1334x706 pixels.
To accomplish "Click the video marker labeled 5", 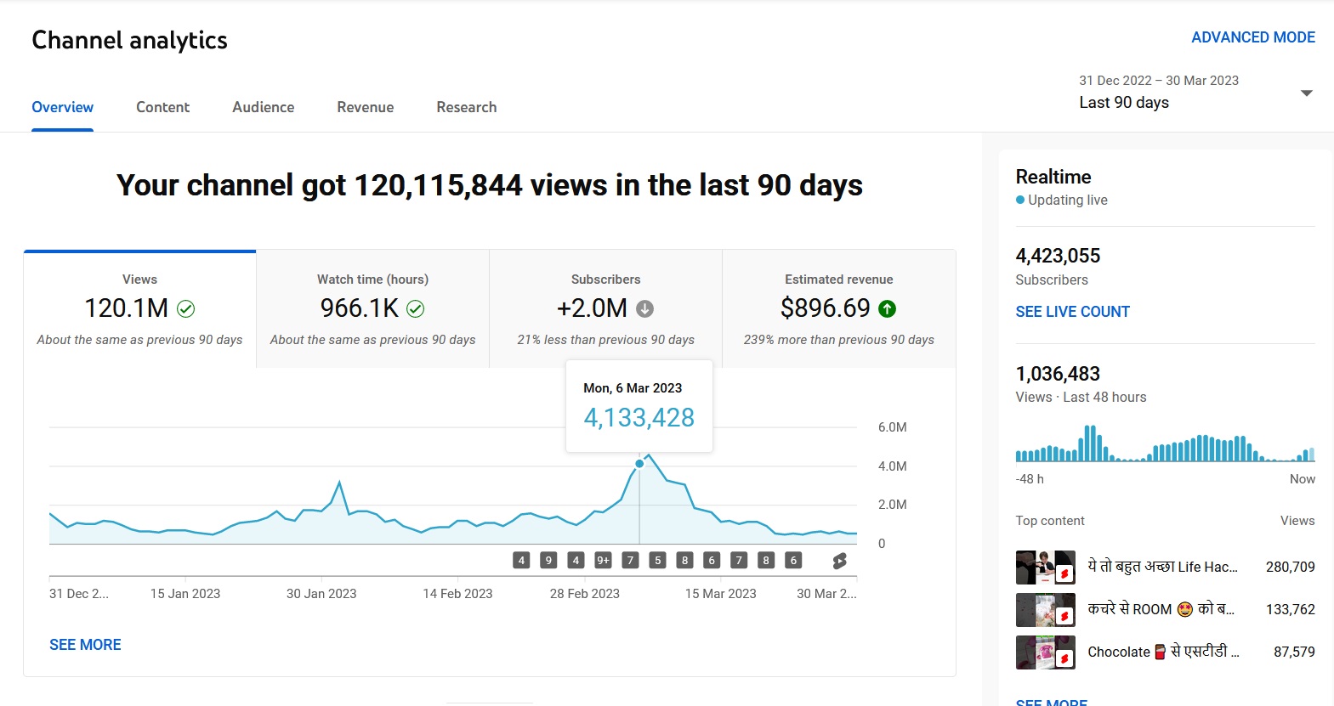I will pyautogui.click(x=657, y=560).
